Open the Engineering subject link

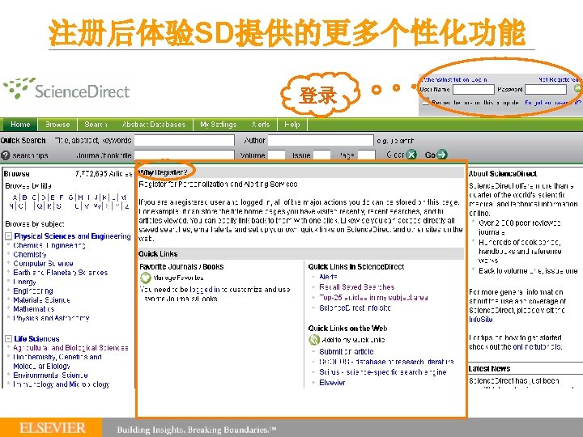click(33, 291)
